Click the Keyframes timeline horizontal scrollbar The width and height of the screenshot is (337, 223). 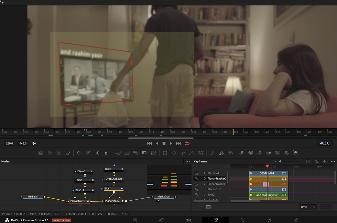coord(245,201)
